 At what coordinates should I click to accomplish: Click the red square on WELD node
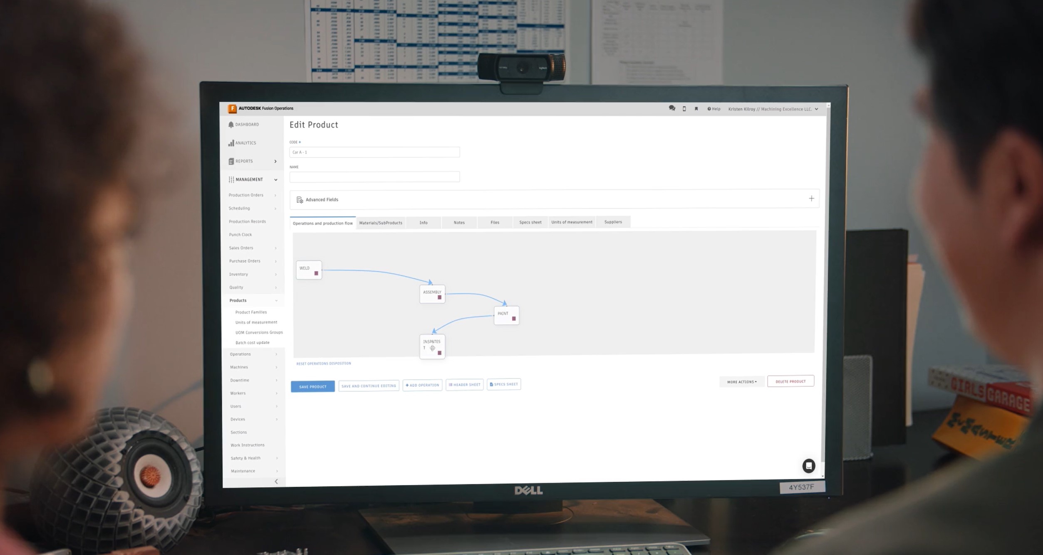[316, 273]
